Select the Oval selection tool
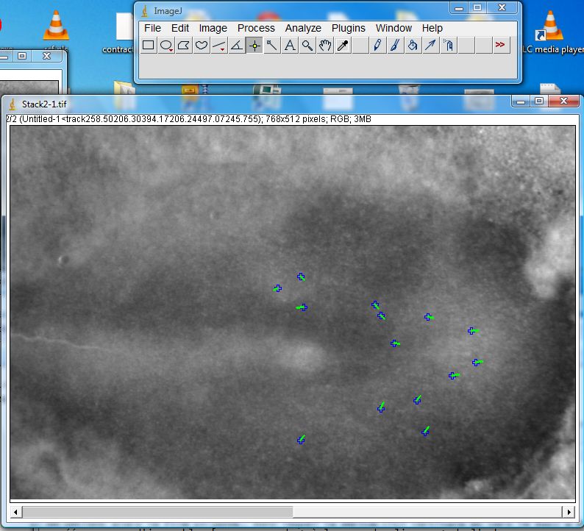This screenshot has height=531, width=584. coord(166,46)
